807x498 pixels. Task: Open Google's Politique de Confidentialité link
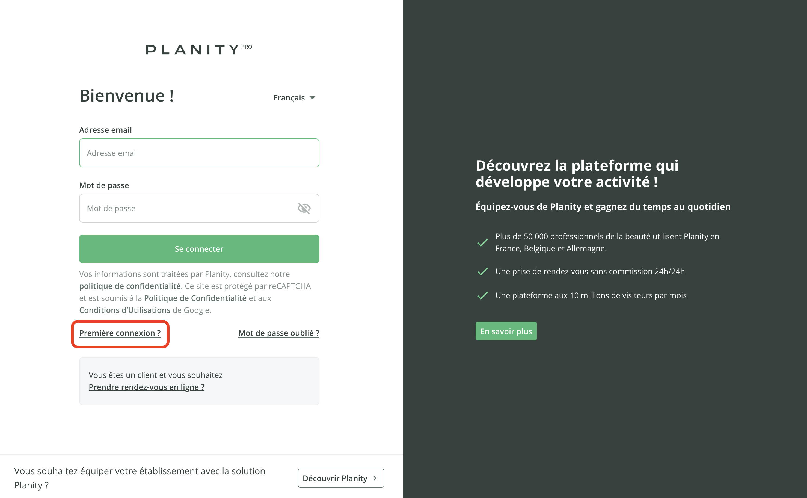point(195,298)
